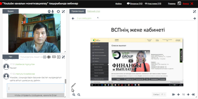Go to next slide in bottom navigation

coord(188,94)
